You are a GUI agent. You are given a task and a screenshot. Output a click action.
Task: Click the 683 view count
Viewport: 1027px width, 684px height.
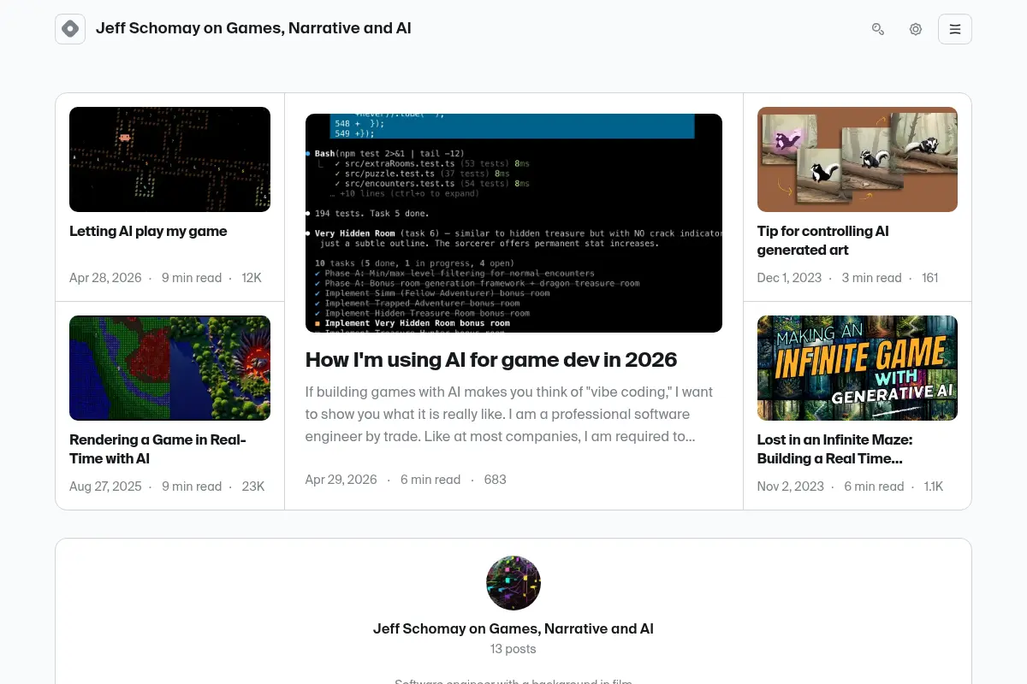click(x=496, y=480)
